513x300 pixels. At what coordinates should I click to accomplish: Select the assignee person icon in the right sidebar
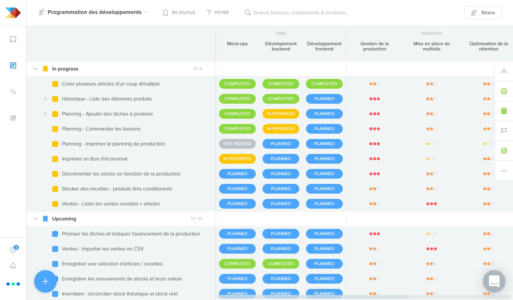tap(504, 71)
